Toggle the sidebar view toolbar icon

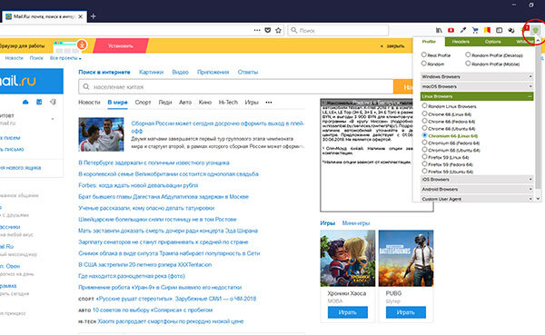click(x=499, y=30)
